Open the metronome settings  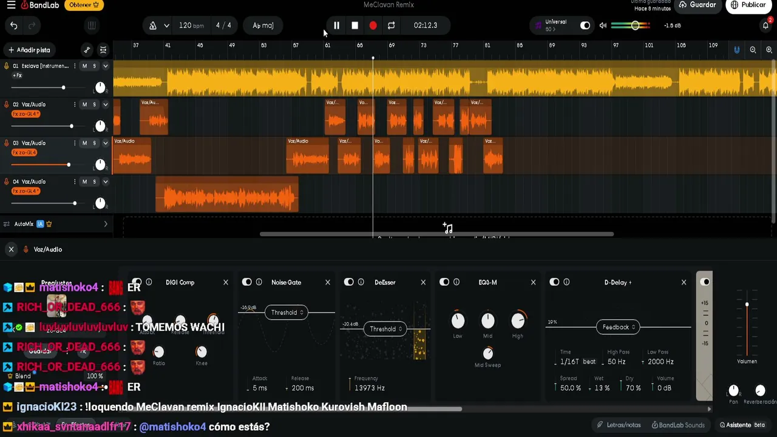tap(153, 25)
